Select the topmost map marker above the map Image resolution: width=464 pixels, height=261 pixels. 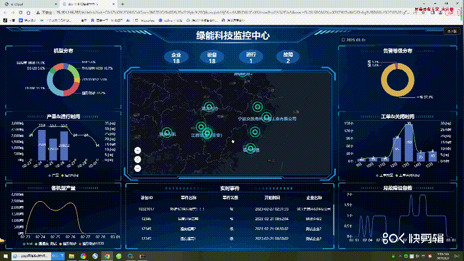tap(241, 73)
